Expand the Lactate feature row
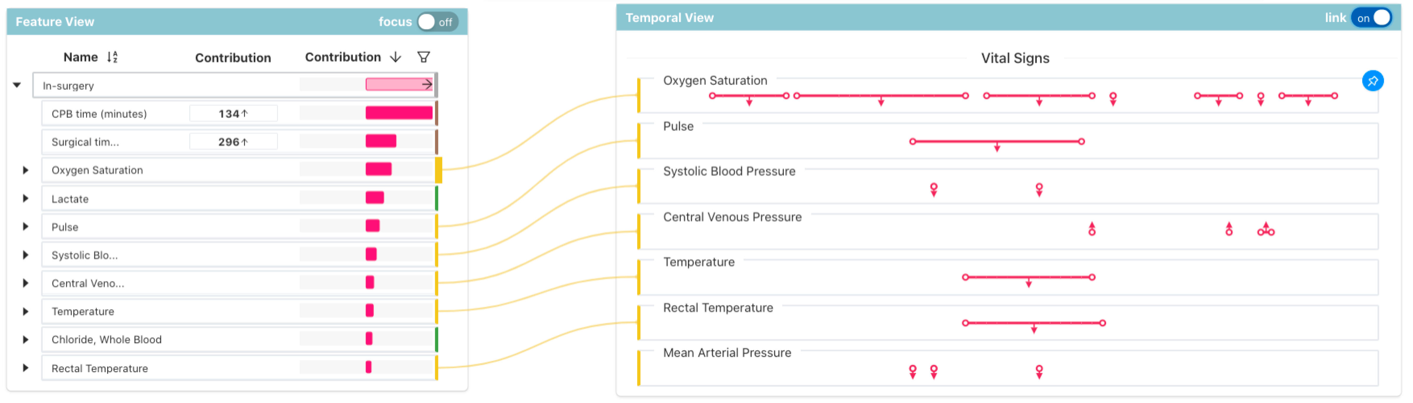This screenshot has width=1413, height=403. pos(25,199)
